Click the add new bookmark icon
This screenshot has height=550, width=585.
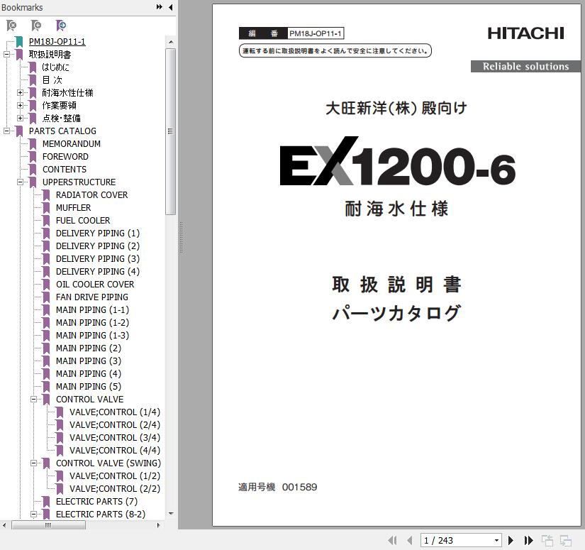(36, 26)
